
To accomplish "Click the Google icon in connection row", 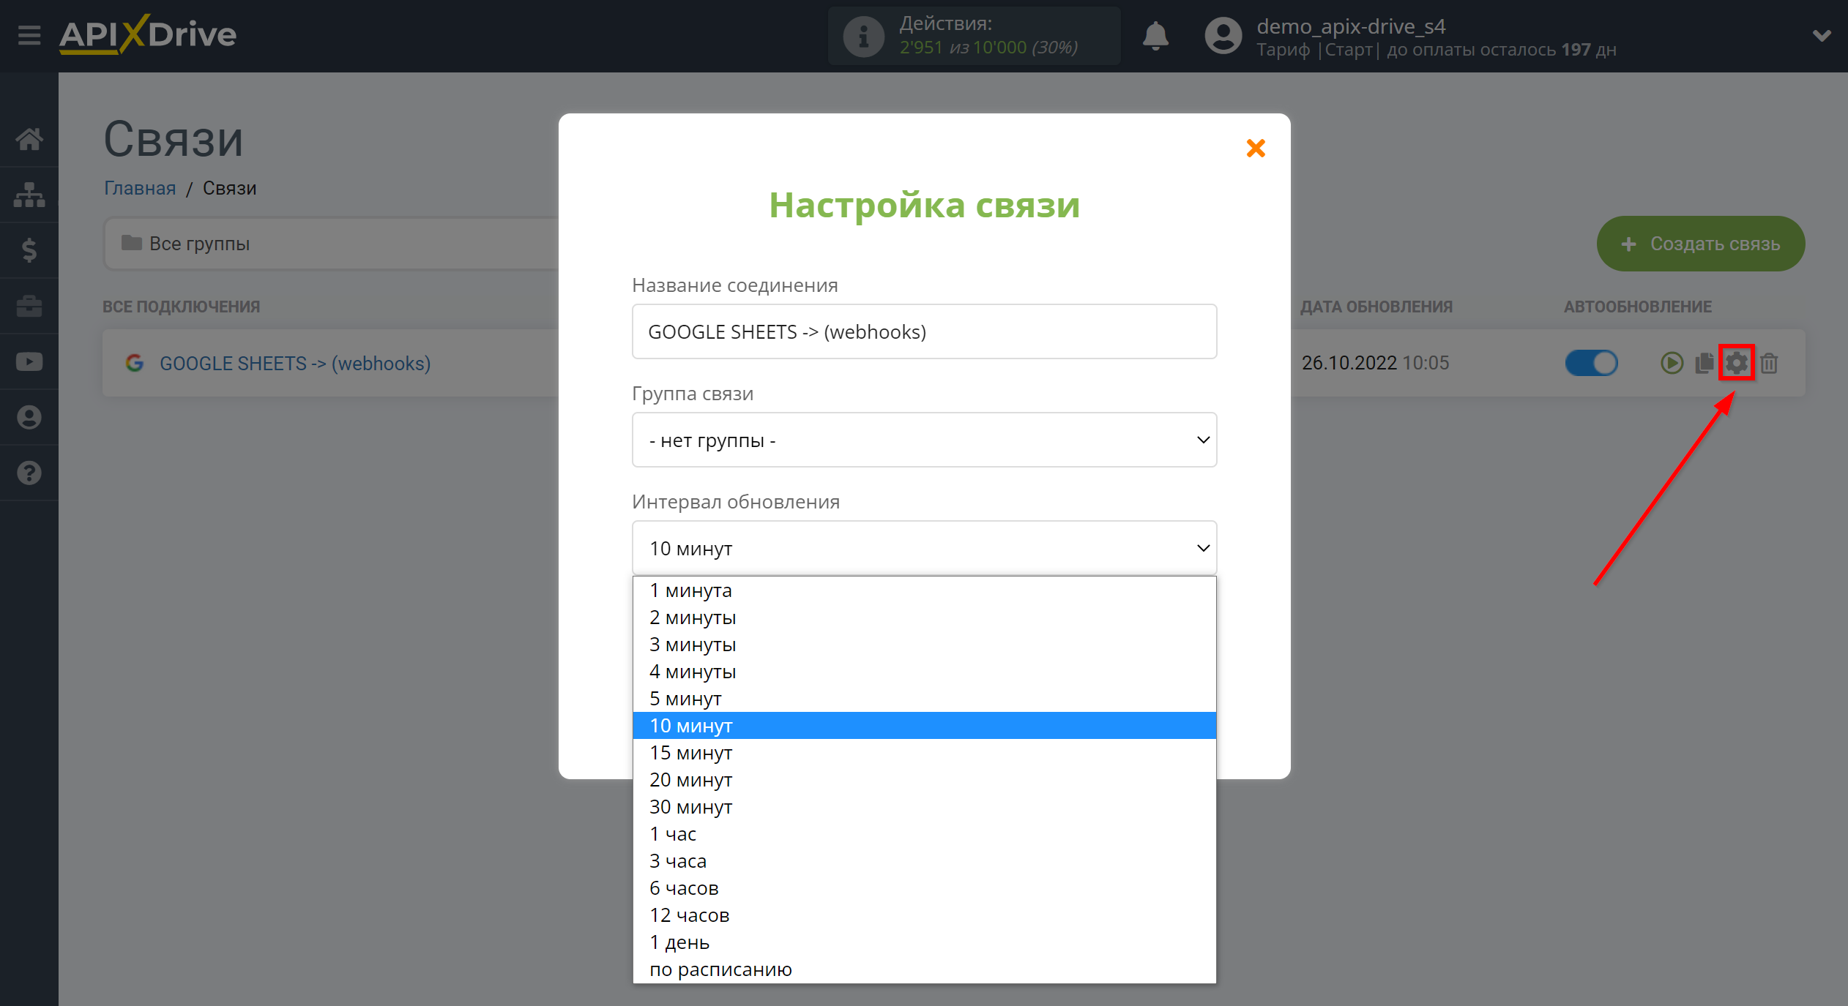I will pos(135,363).
